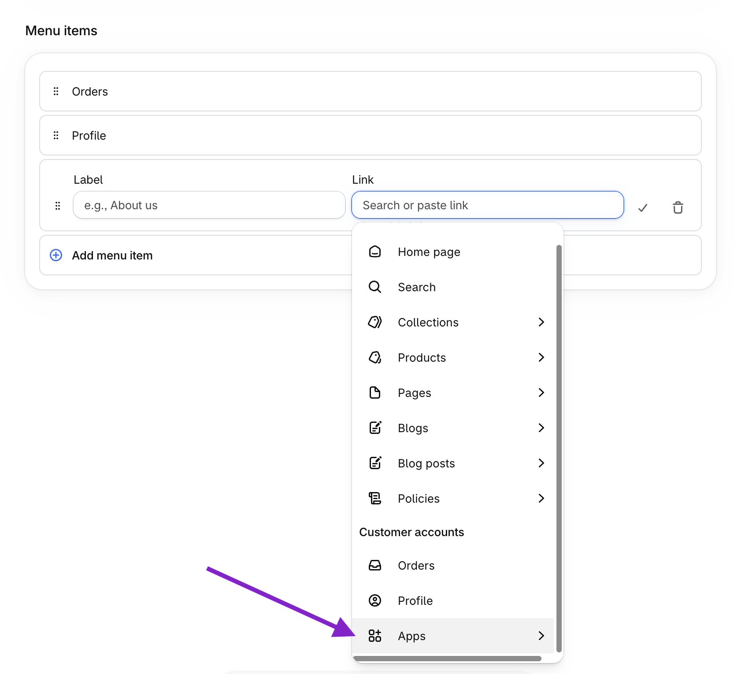Select Search from link list
Viewport: 734px width, 674px height.
[453, 287]
